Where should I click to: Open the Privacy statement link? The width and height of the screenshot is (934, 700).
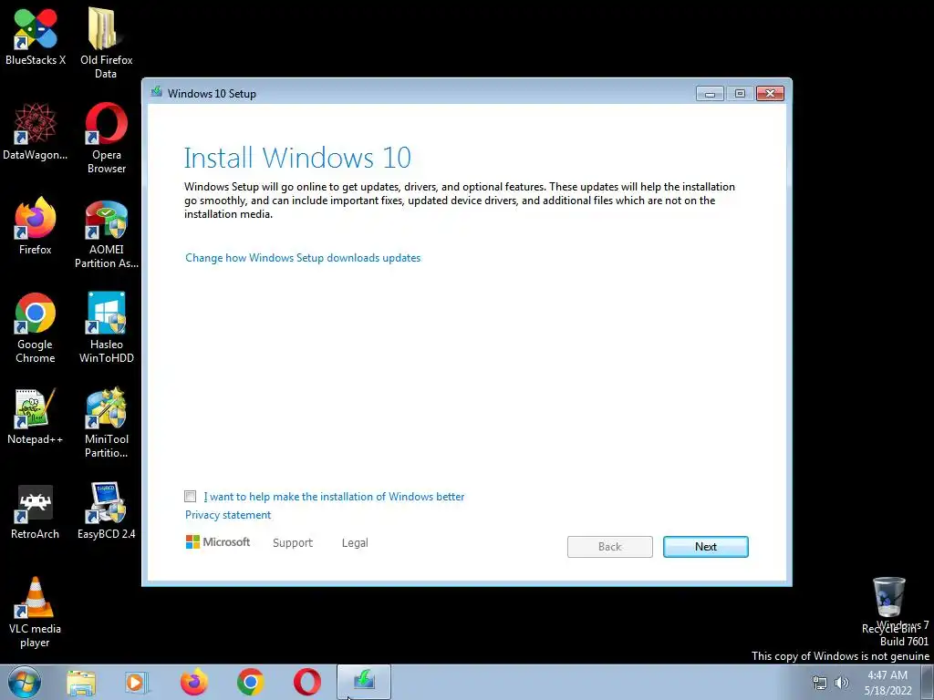click(x=227, y=515)
